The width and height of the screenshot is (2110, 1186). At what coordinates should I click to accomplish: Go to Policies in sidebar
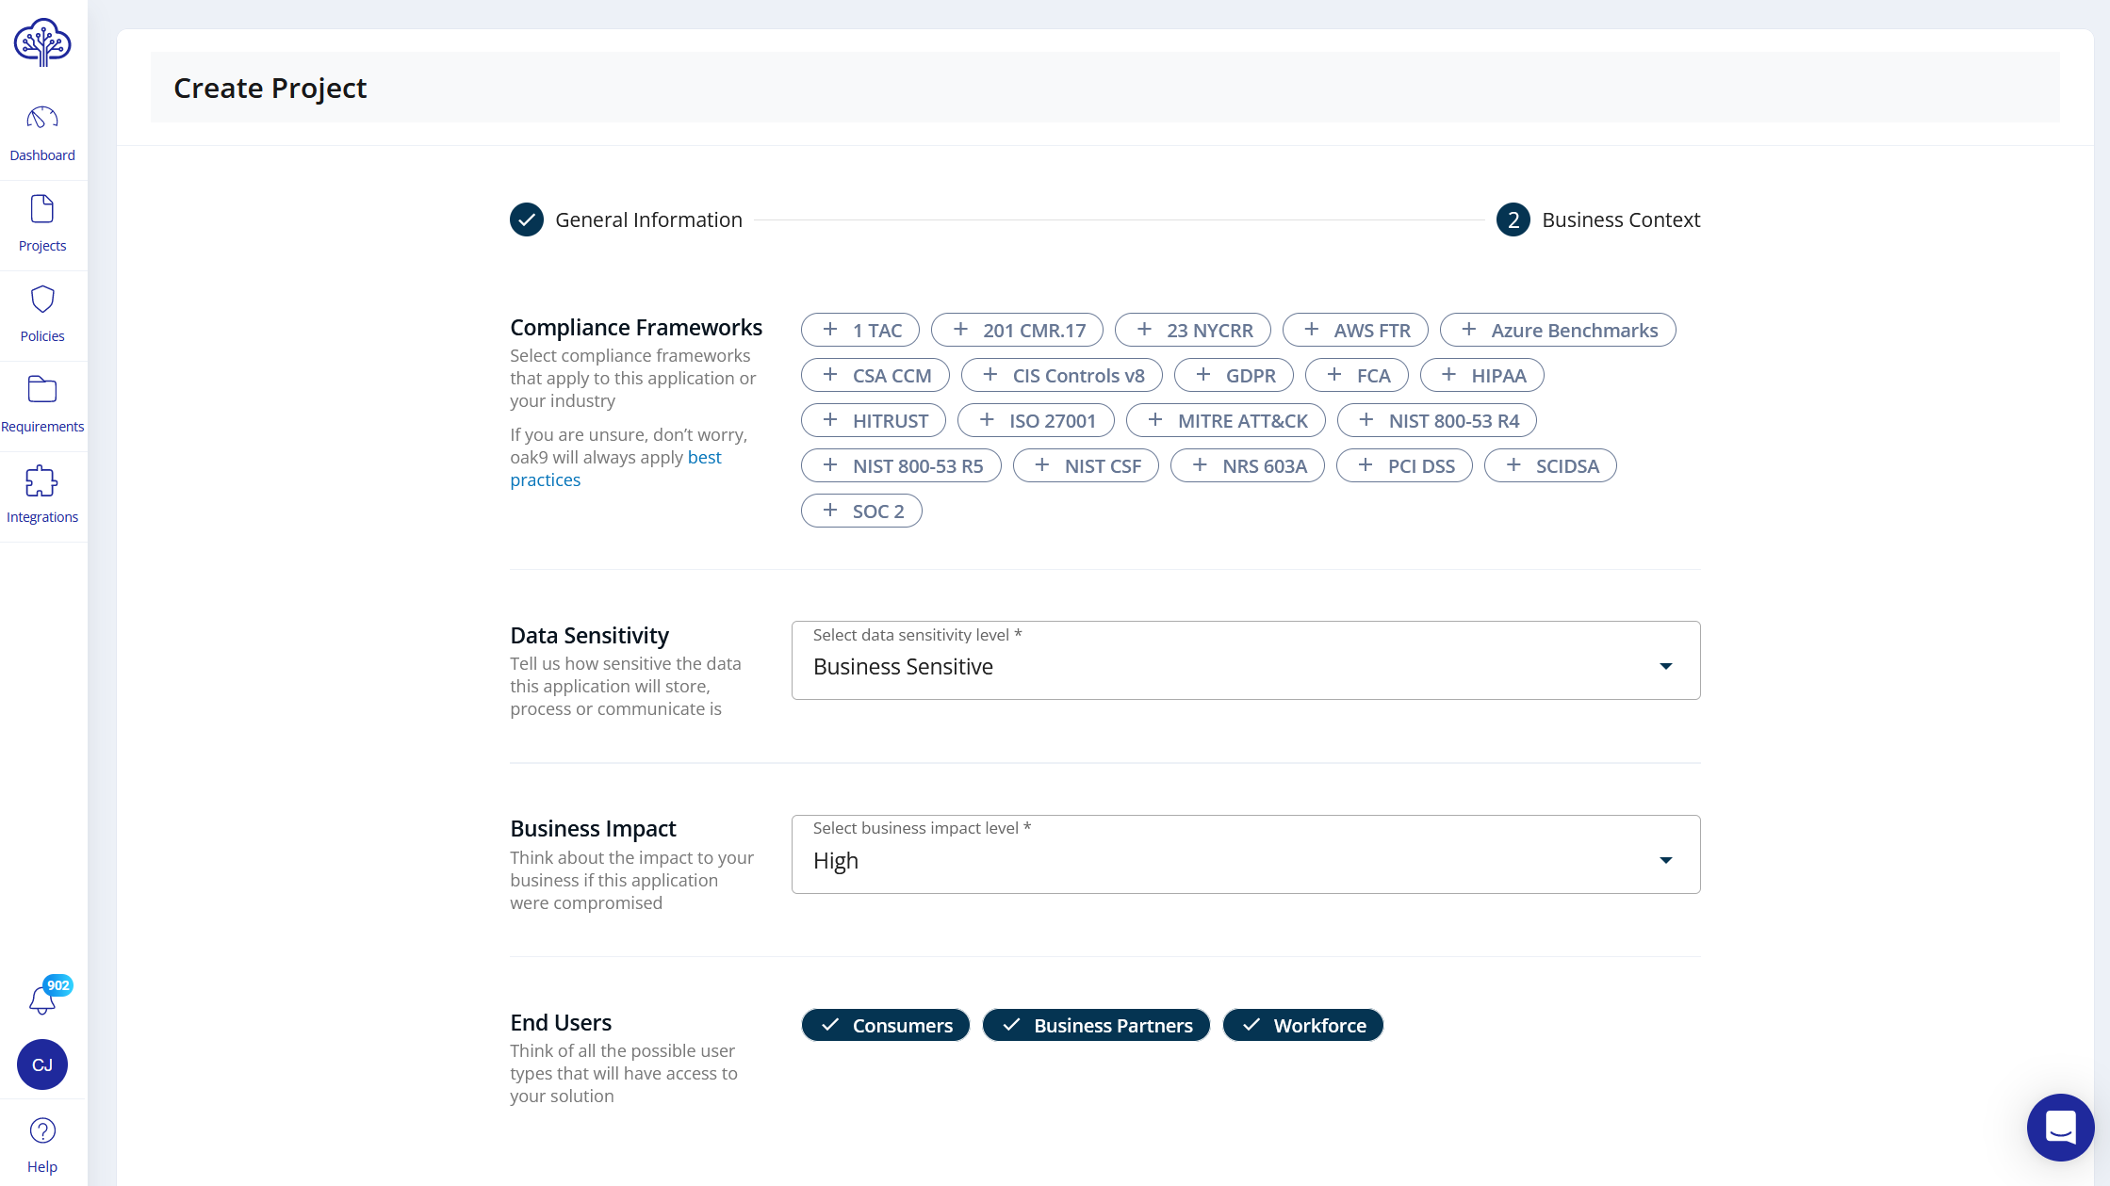[42, 336]
